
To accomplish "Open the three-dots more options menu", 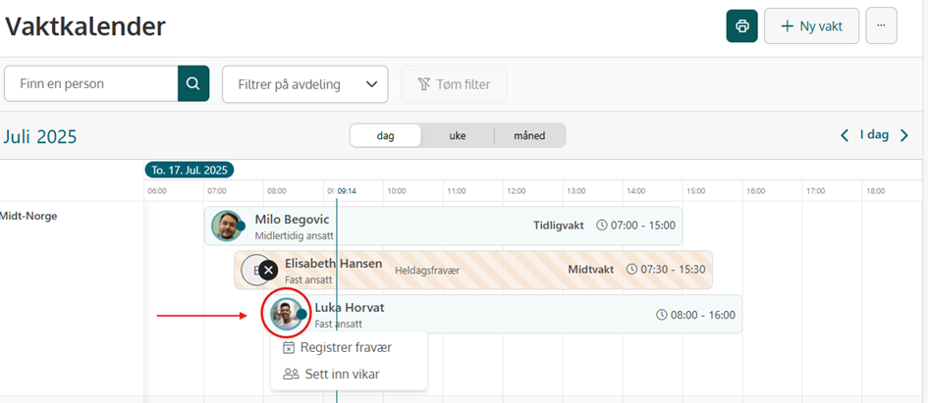I will click(x=881, y=26).
